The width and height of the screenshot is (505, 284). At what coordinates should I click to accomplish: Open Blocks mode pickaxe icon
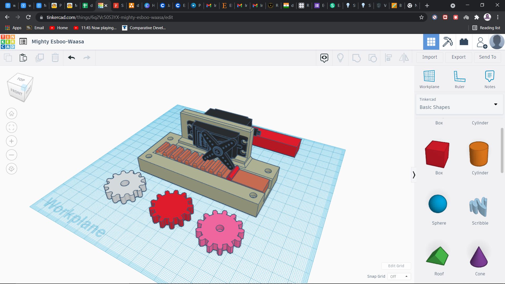[x=447, y=42]
